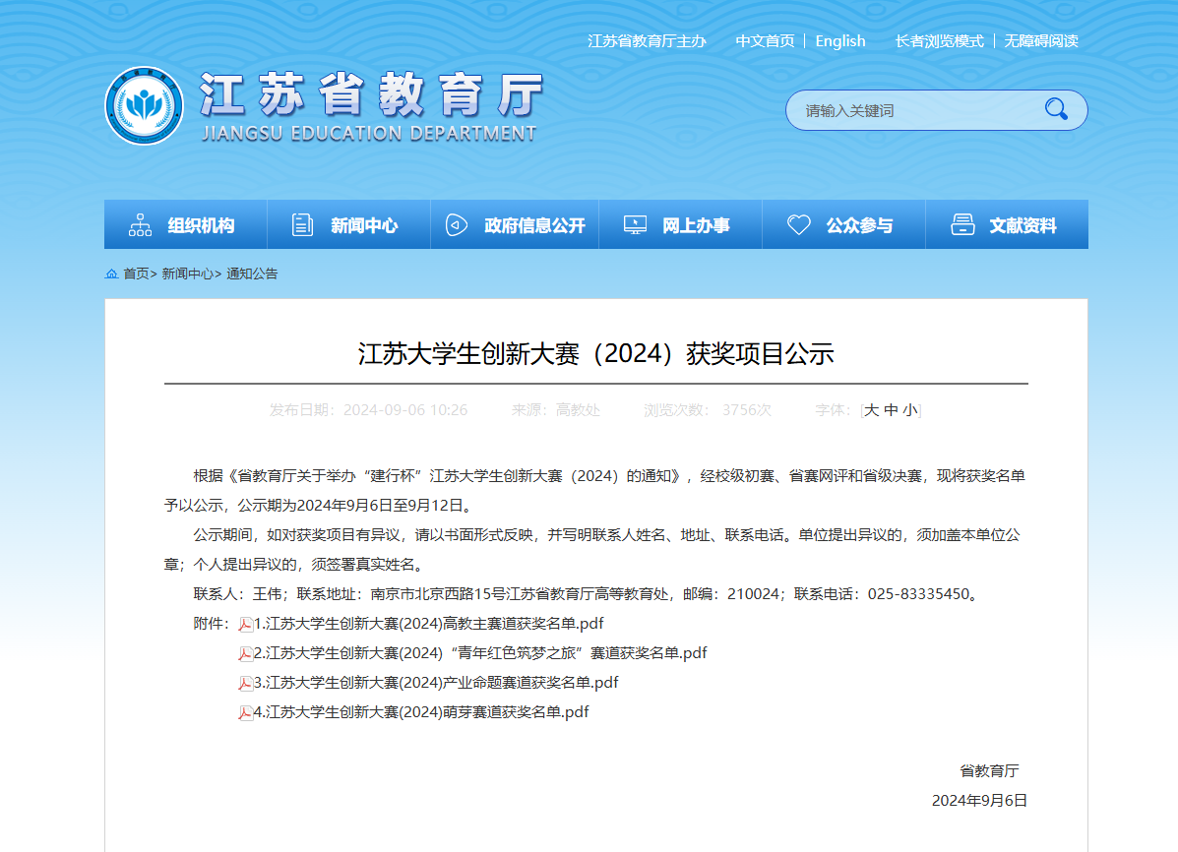Open 组织机构 navigation menu
The width and height of the screenshot is (1178, 852).
click(x=185, y=225)
